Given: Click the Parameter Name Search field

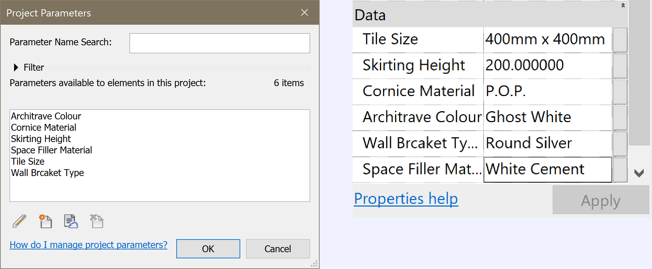Looking at the screenshot, I should (x=220, y=43).
